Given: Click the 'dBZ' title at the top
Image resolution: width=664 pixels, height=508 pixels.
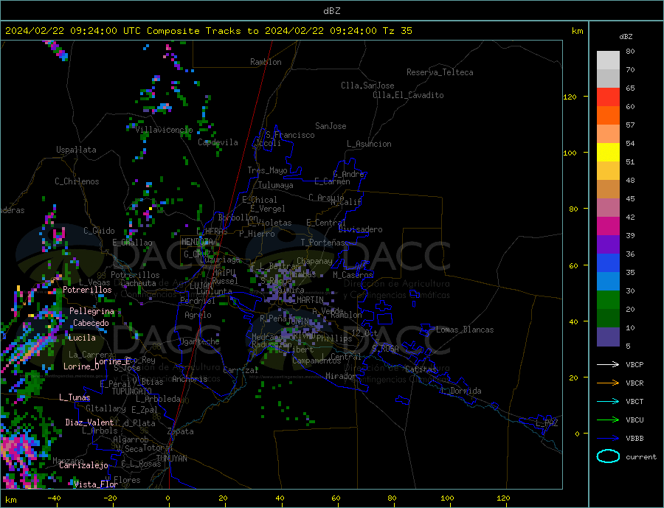Looking at the screenshot, I should pyautogui.click(x=331, y=11).
